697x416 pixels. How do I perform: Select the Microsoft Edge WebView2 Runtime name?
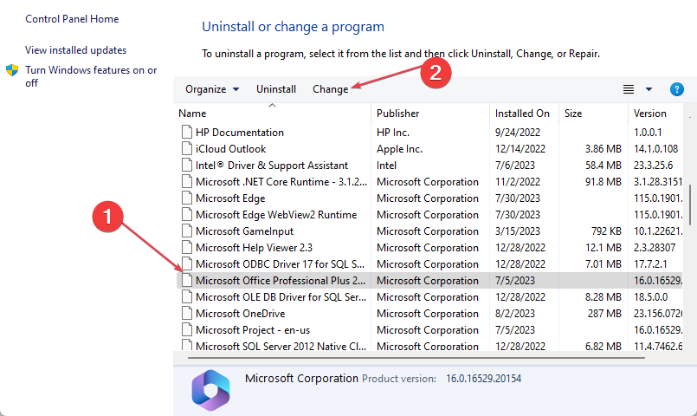[276, 214]
